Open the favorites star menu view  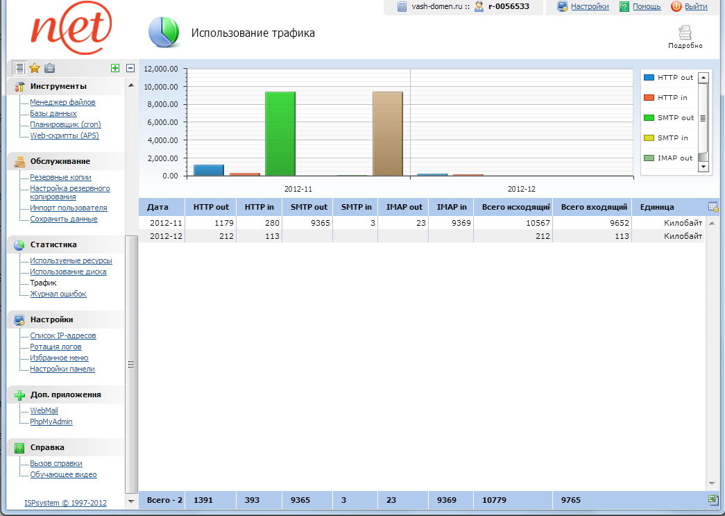35,68
